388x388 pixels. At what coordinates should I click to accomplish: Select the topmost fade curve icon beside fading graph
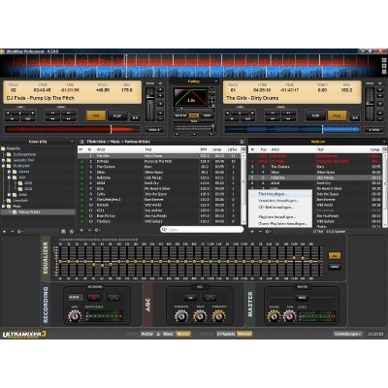211,89
